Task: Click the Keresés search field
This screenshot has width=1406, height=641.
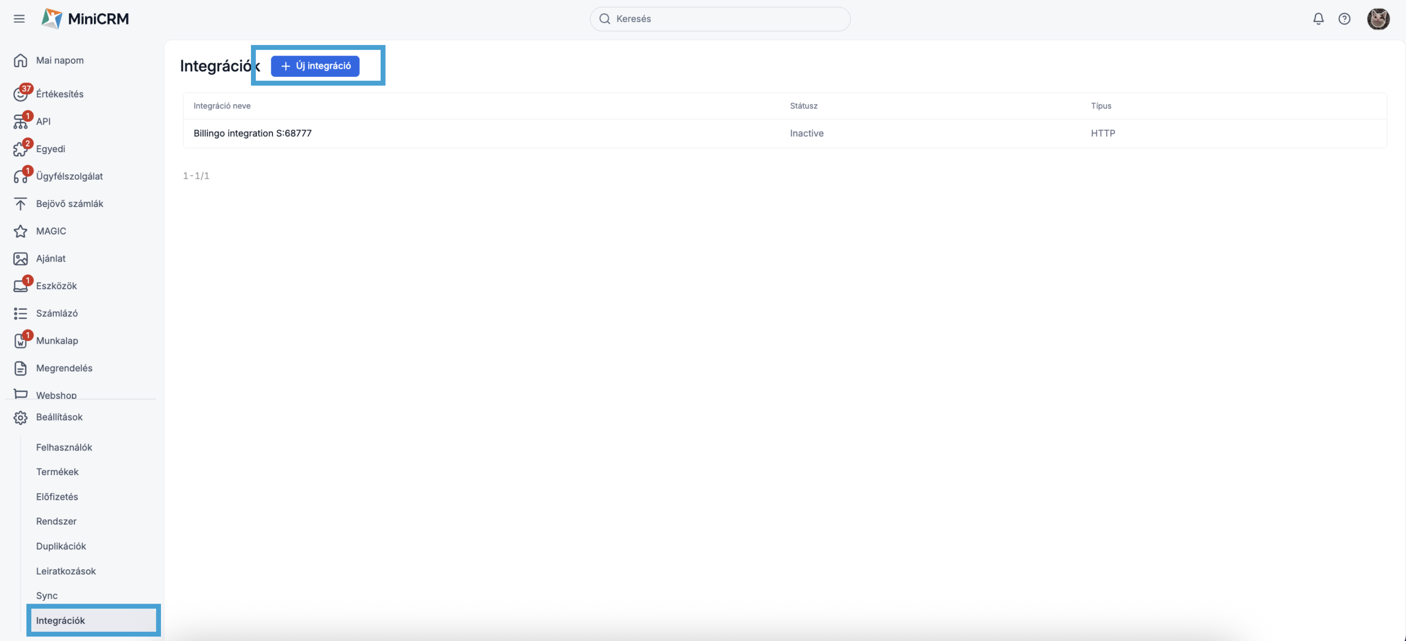Action: point(719,19)
